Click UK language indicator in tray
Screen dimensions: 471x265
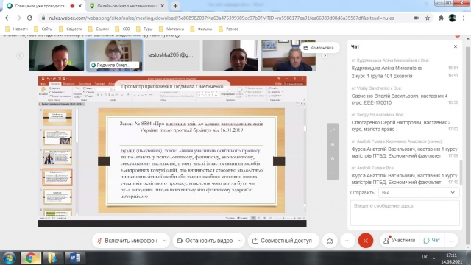click(425, 257)
